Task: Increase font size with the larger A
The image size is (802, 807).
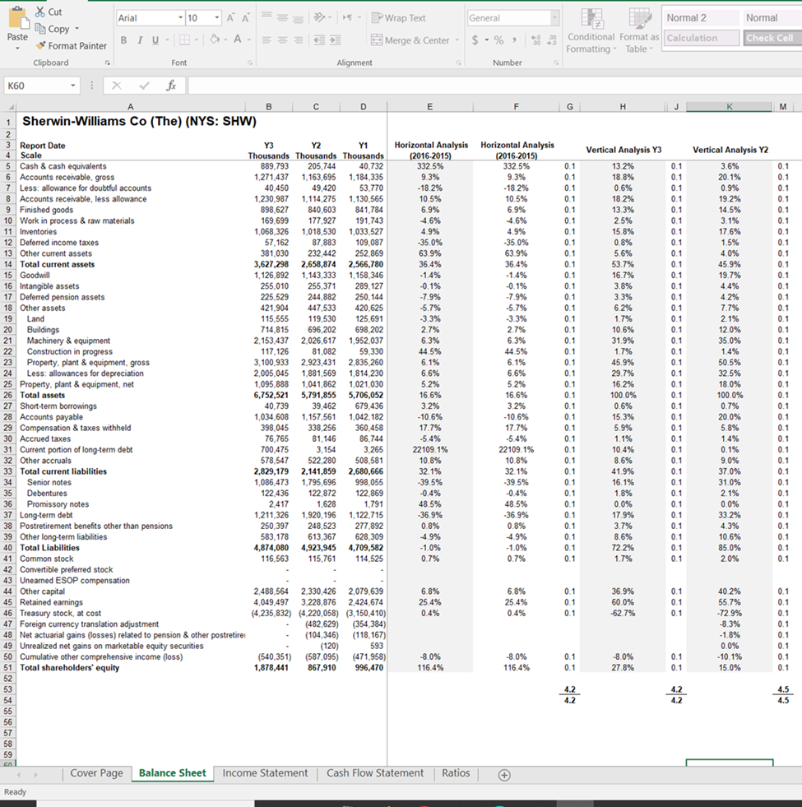Action: click(x=230, y=18)
